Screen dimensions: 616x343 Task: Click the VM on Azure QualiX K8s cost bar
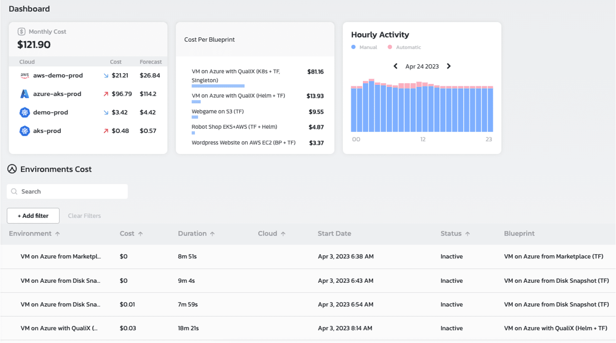click(x=218, y=86)
